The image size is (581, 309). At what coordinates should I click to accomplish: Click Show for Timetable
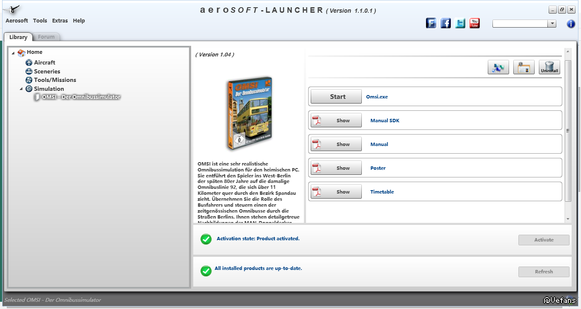click(x=336, y=192)
